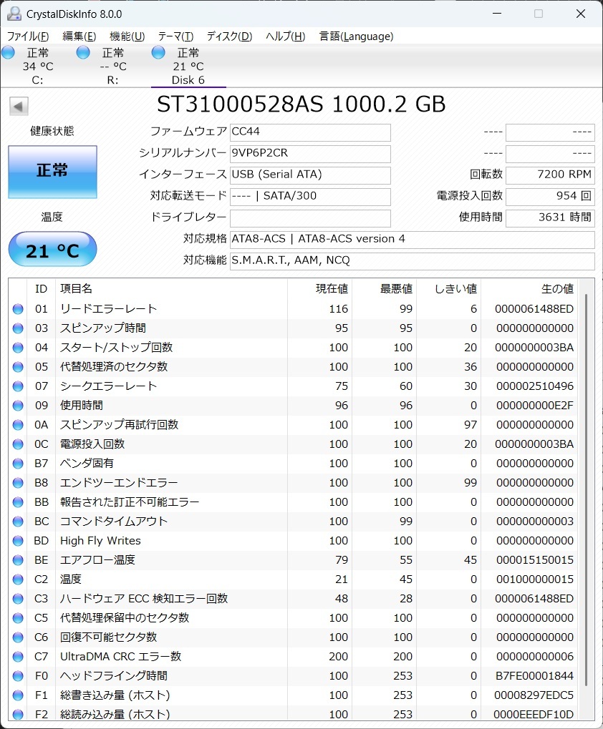The image size is (603, 729).
Task: Click the blue status dot for ID C7
Action: pyautogui.click(x=18, y=657)
